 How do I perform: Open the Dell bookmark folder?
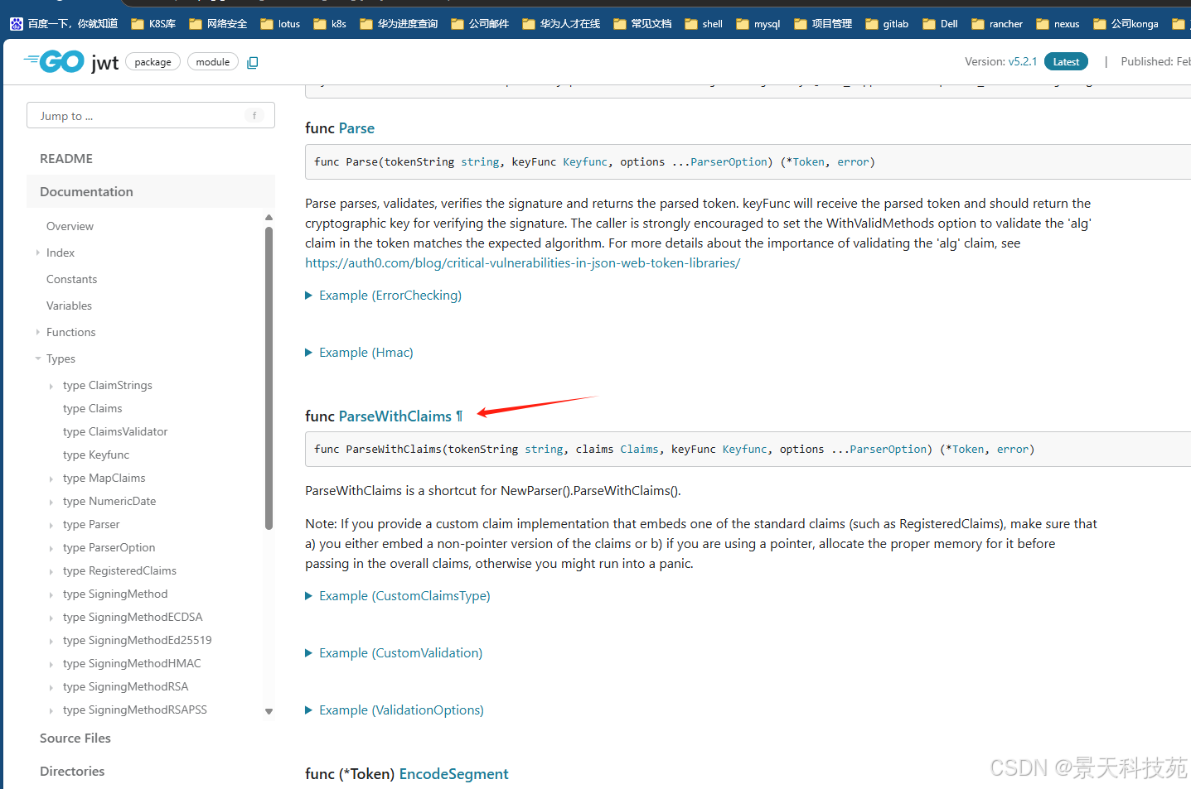(x=941, y=24)
